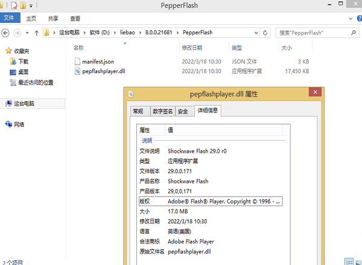
Task: Select the 原始文件名 pepflashplayer.dll row
Action: [x=211, y=251]
